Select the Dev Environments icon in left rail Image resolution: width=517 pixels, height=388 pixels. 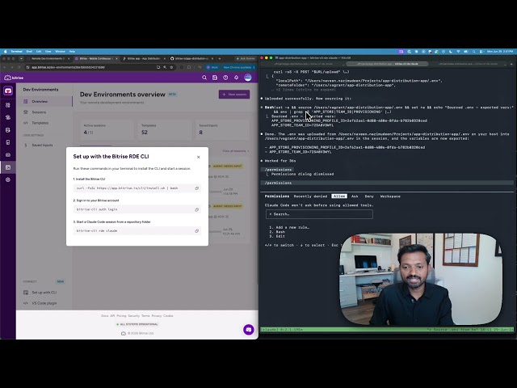(8, 167)
